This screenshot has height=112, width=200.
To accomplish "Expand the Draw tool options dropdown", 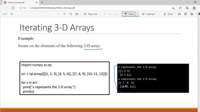I will tap(137, 14).
